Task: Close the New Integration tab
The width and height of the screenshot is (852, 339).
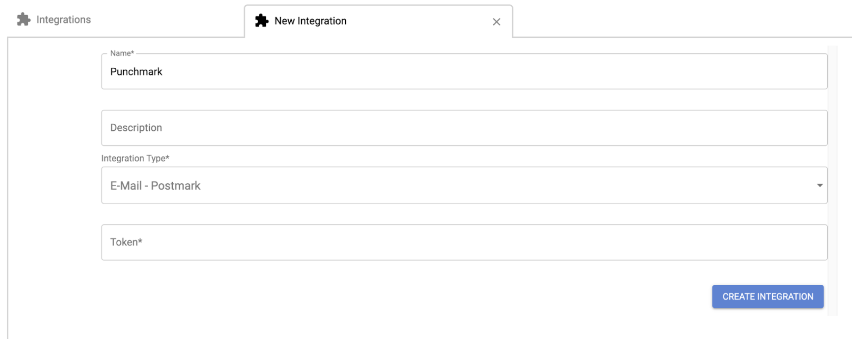Action: tap(496, 22)
